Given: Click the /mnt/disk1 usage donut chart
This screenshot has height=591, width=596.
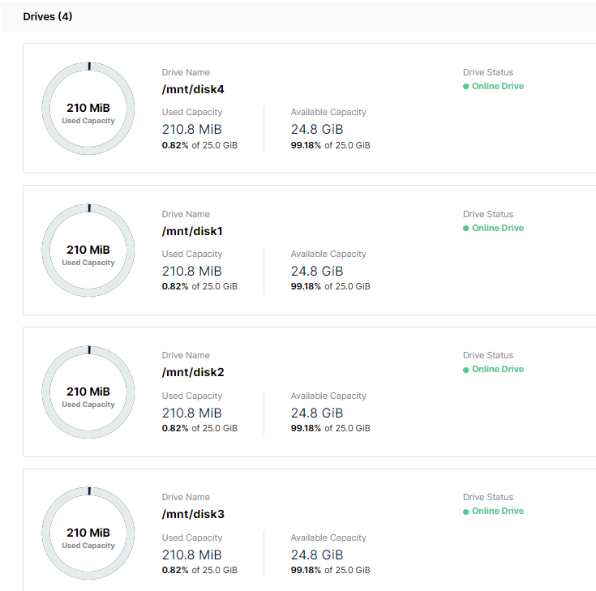Looking at the screenshot, I should point(88,250).
